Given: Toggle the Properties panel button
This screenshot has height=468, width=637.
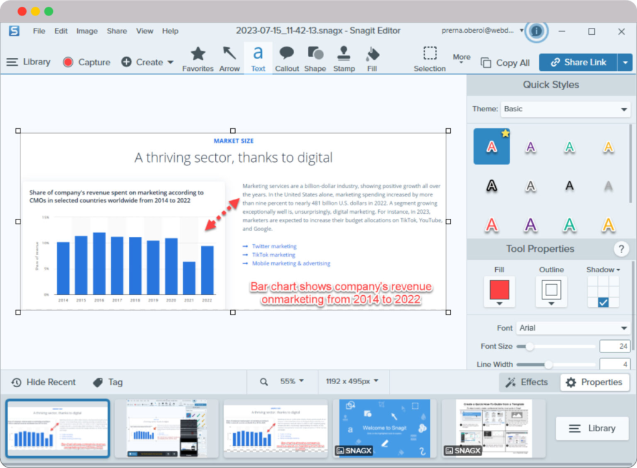Looking at the screenshot, I should coord(594,382).
